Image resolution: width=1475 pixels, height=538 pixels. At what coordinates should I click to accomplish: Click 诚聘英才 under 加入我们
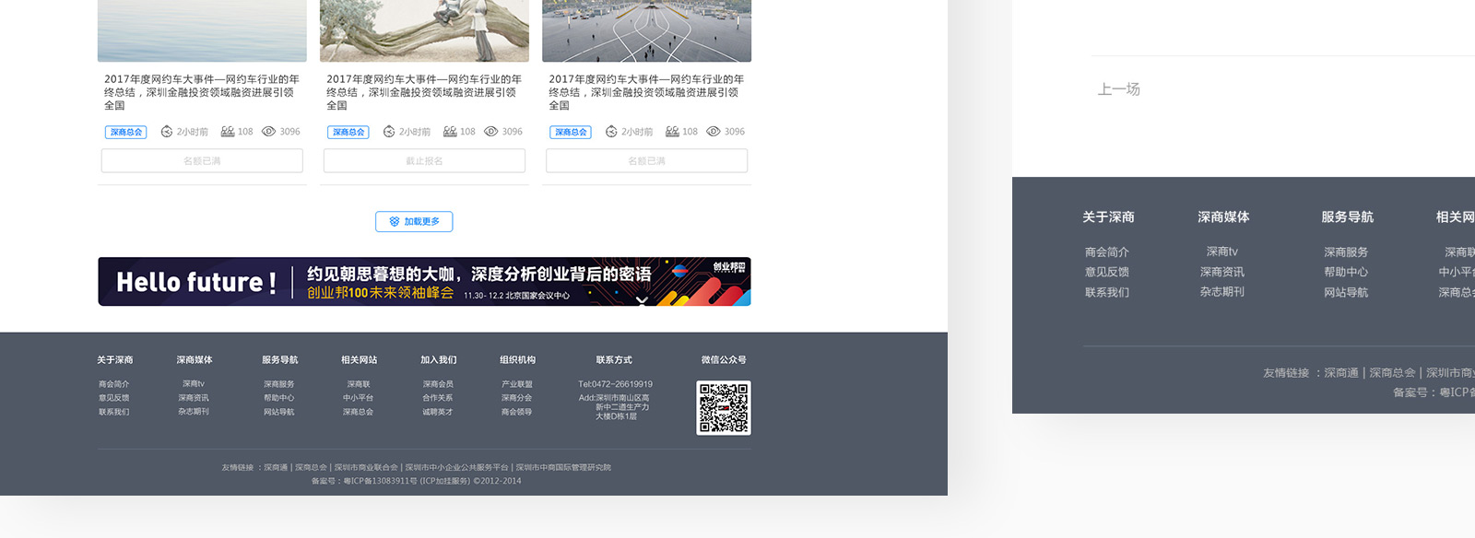click(x=438, y=412)
